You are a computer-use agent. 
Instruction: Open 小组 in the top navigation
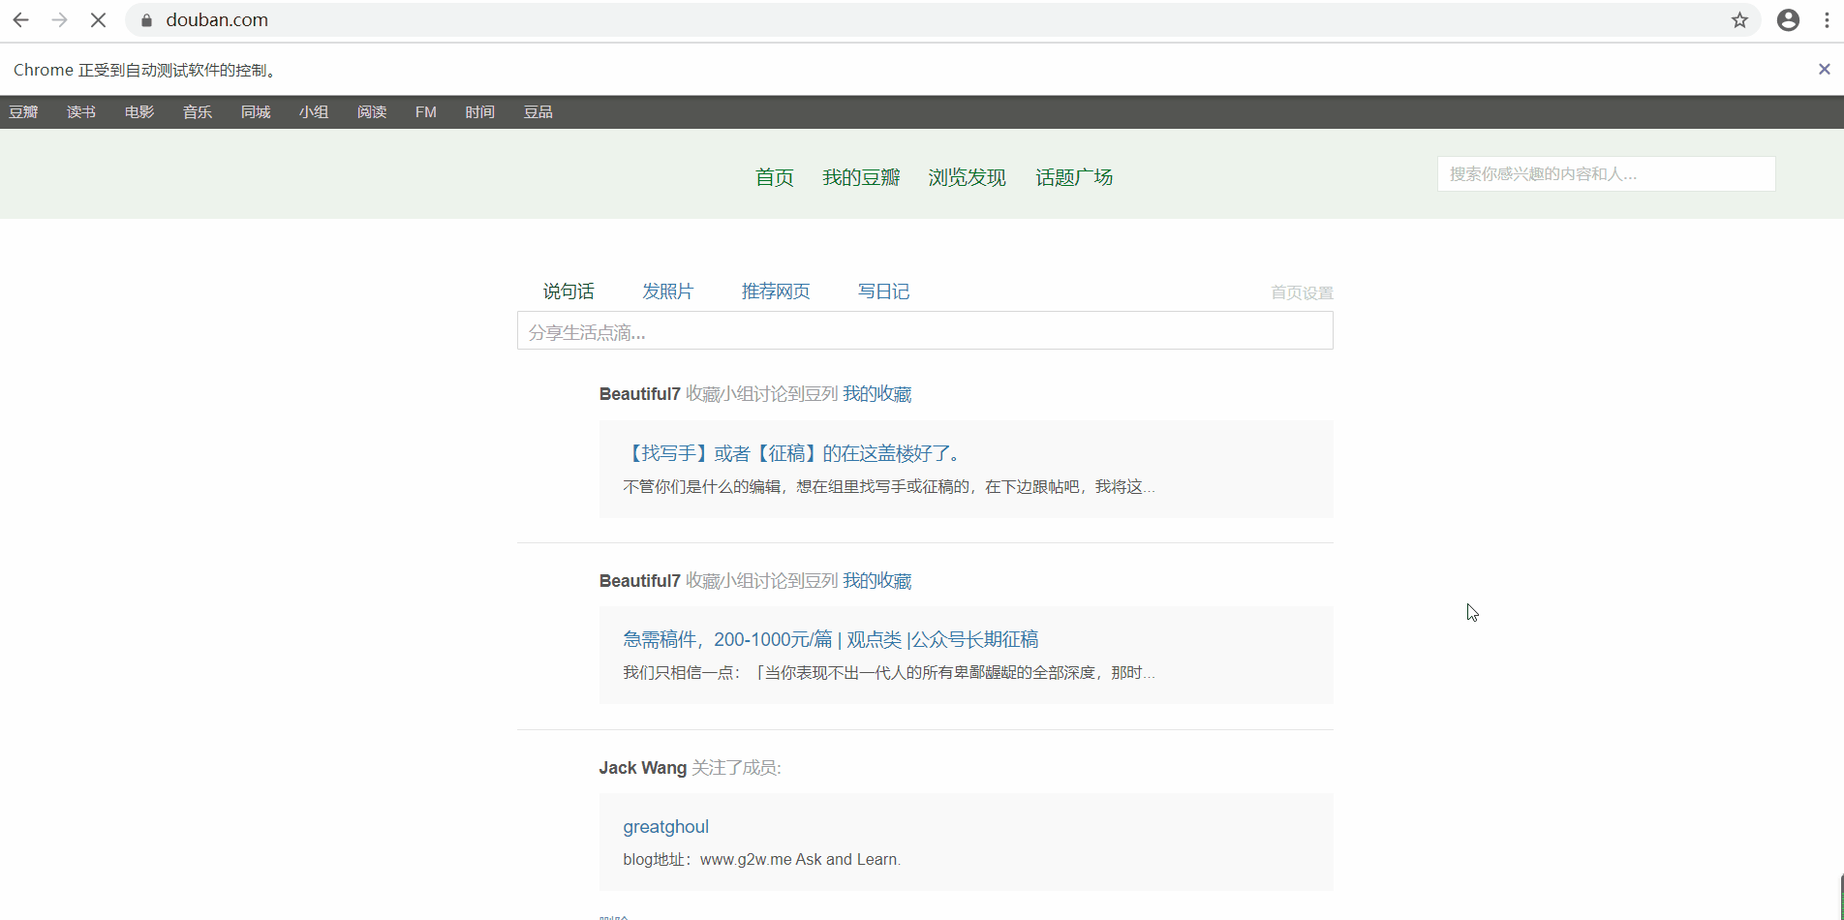click(x=314, y=112)
